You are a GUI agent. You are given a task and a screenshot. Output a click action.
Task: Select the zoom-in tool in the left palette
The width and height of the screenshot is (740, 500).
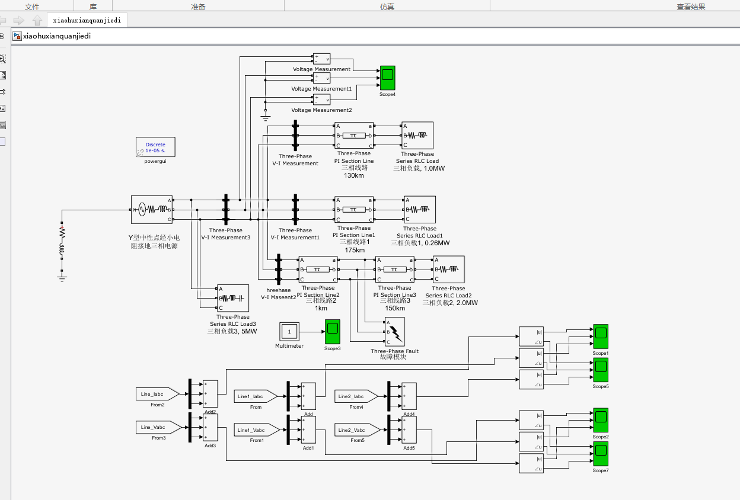coord(2,59)
